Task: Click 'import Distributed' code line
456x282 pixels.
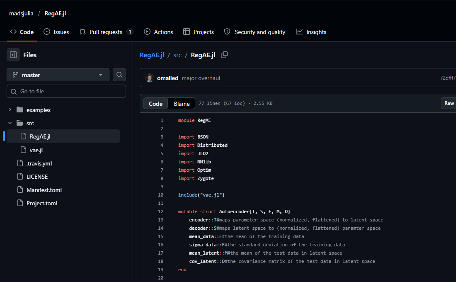Action: click(x=203, y=145)
